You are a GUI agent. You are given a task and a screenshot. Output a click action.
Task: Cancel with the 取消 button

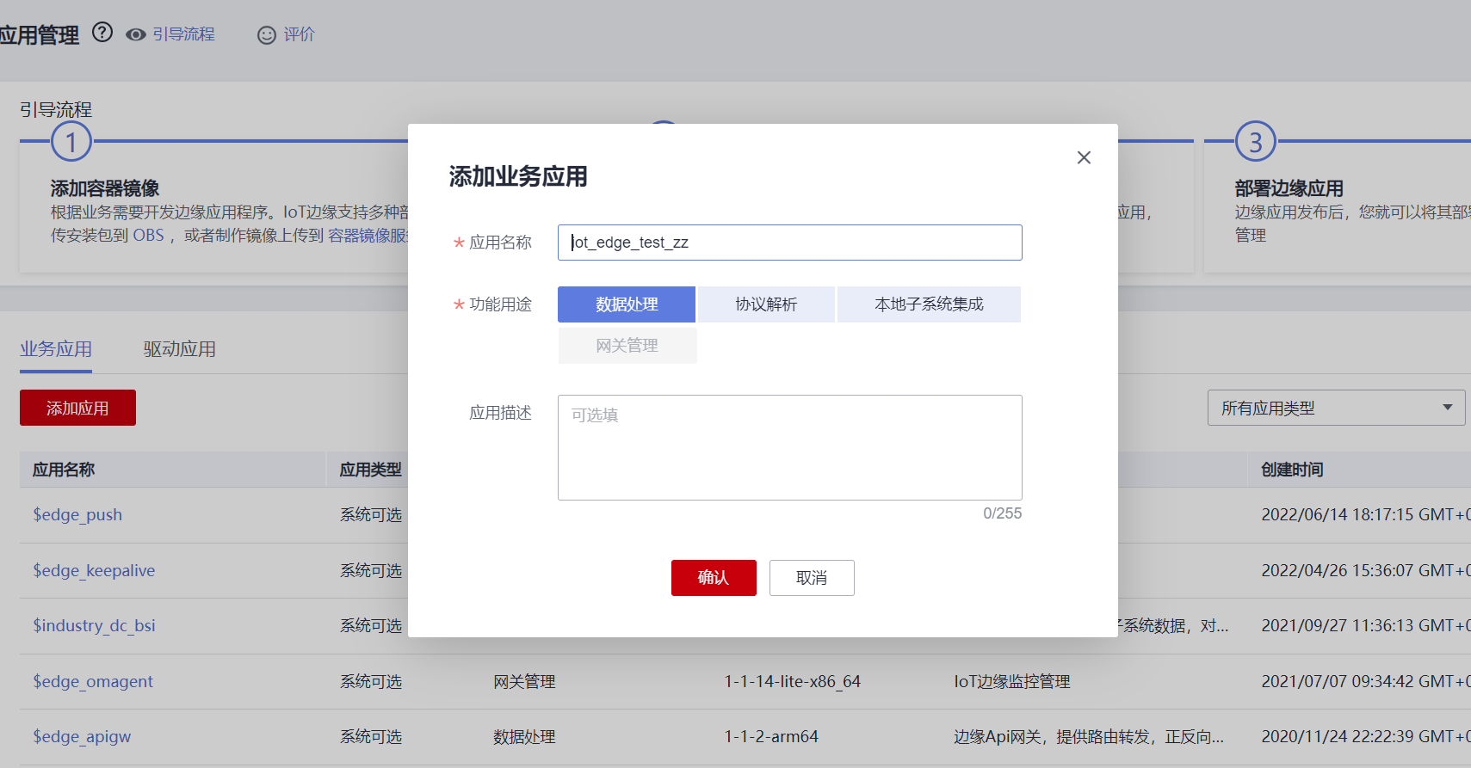[812, 578]
